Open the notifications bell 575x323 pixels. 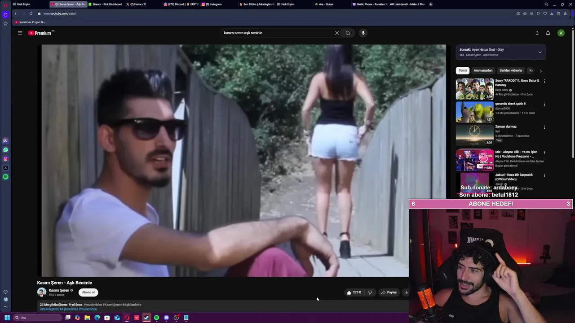tap(548, 33)
